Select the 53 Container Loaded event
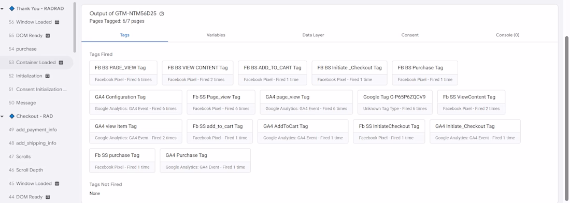570x203 pixels. (x=36, y=63)
